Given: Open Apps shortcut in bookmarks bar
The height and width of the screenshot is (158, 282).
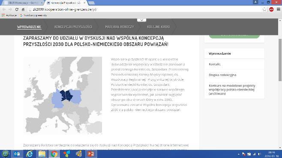Looking at the screenshot, I should [9, 15].
